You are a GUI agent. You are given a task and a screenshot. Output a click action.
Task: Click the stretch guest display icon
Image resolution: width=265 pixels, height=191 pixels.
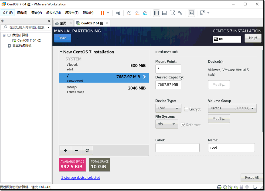[203, 13]
